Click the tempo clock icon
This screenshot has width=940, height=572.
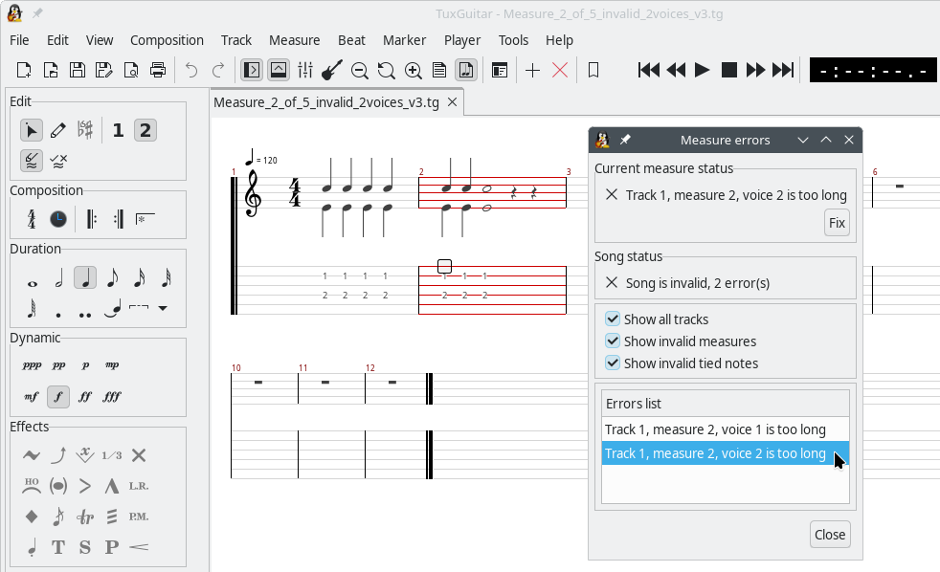tap(58, 219)
